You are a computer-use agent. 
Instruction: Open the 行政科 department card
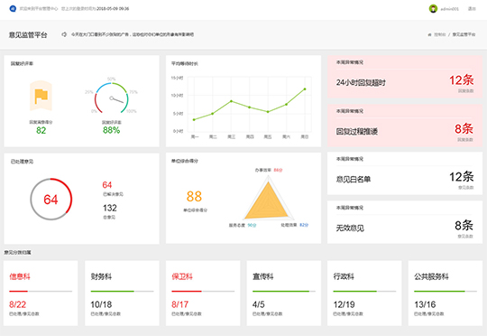[x=364, y=294]
